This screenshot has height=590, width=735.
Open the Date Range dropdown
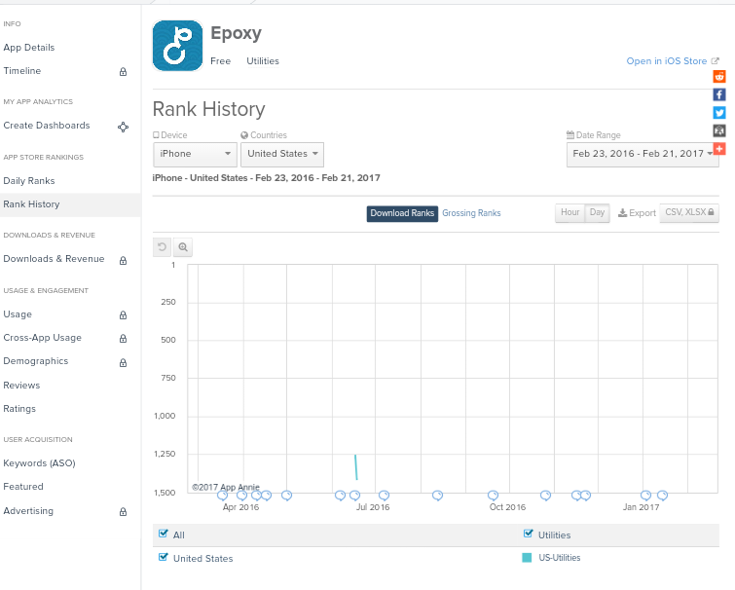click(643, 154)
